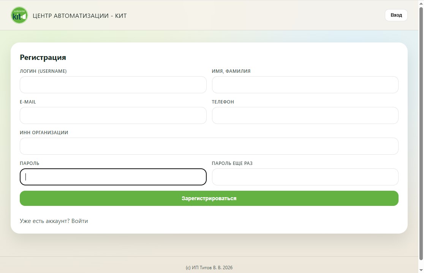424x273 pixels.
Task: Click into the Имя, Фамилия field
Action: tap(305, 85)
